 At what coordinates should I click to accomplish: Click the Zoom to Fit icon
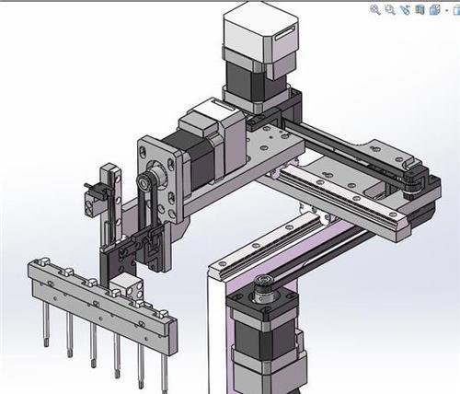[x=375, y=10]
